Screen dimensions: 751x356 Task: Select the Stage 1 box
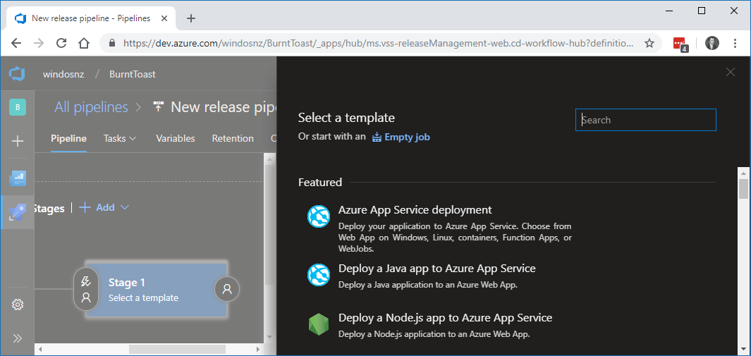(156, 290)
